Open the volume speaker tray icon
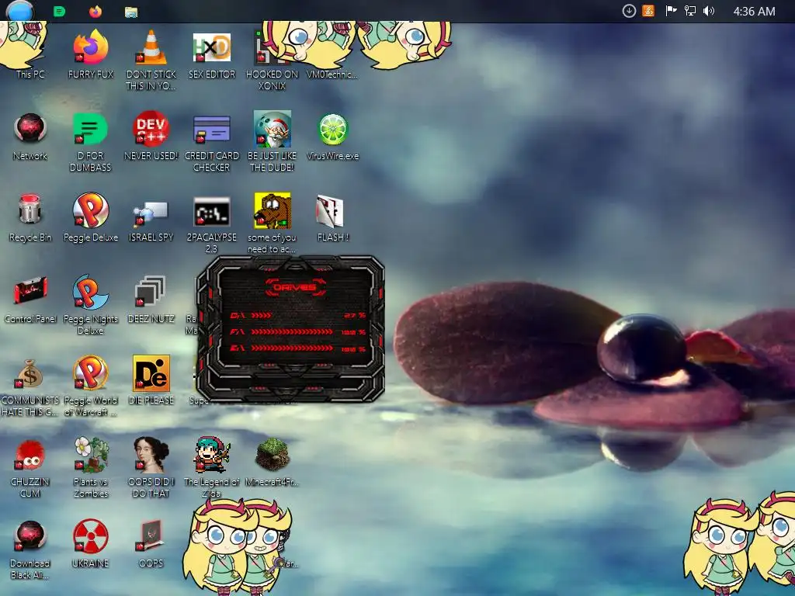Screen dimensions: 795x596 click(x=709, y=11)
